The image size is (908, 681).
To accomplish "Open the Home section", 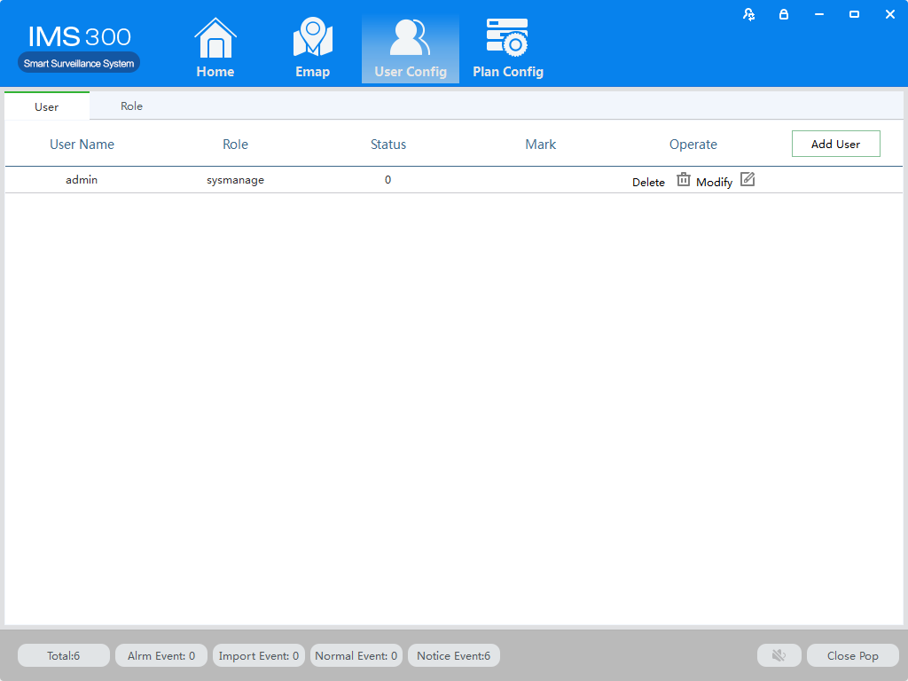I will pos(215,50).
